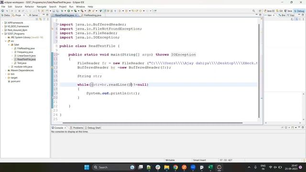Screen dimensions: 306x172
Task: Click the Wi-Fi system tray icon
Action: [x=271, y=167]
